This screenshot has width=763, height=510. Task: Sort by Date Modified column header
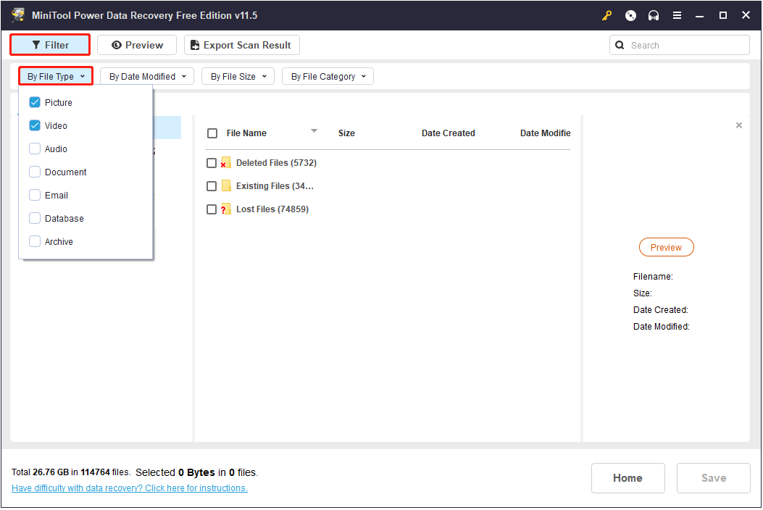coord(545,133)
